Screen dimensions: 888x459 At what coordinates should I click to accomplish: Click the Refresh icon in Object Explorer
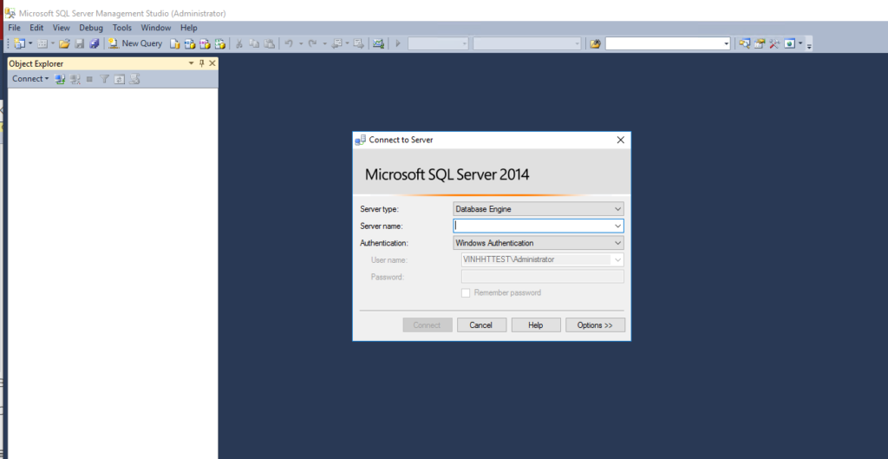pyautogui.click(x=119, y=79)
